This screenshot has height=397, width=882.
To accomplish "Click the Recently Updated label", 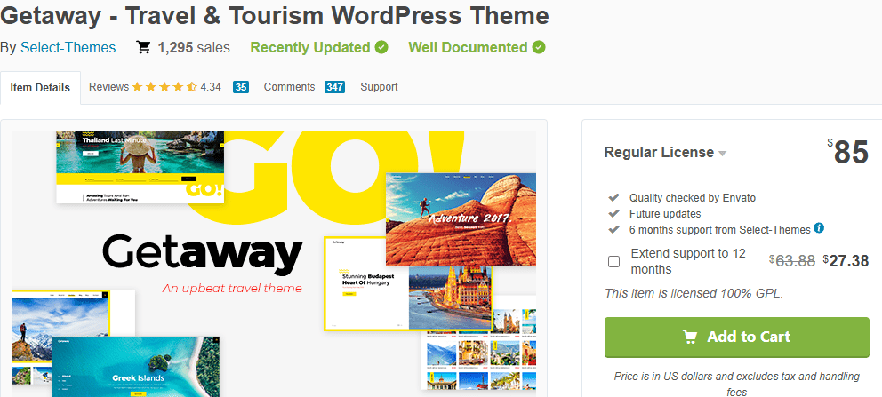I will click(310, 48).
